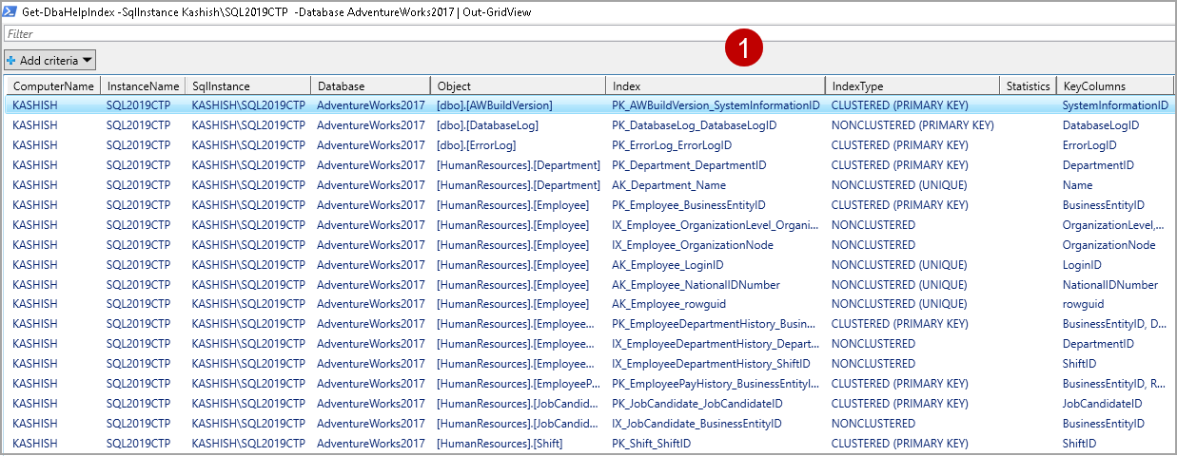Sort by Index column header
This screenshot has width=1177, height=456.
(715, 85)
